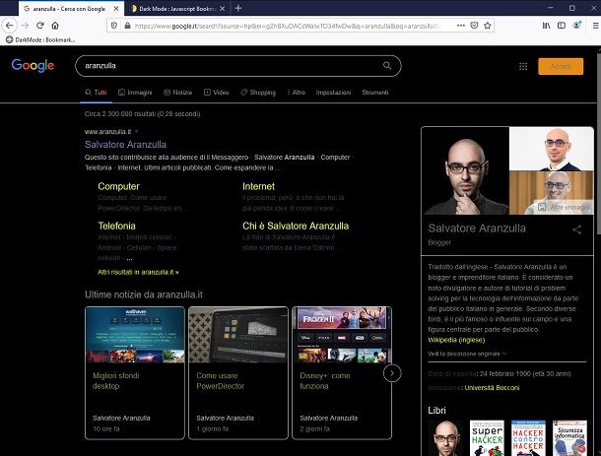Expand dropdown arrow next to www.aranzulla.it
Image resolution: width=601 pixels, height=456 pixels.
136,131
